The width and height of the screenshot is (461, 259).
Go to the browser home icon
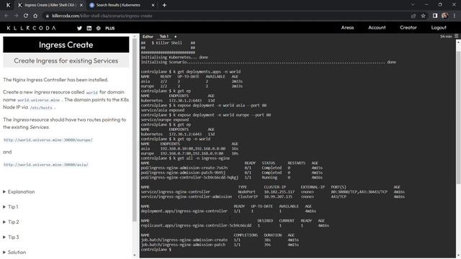tap(35, 16)
